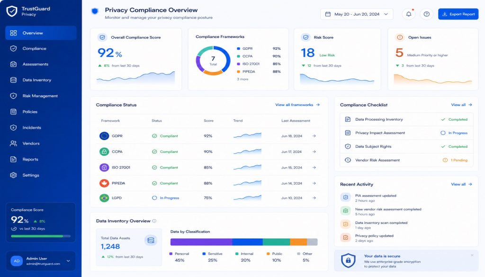This screenshot has width=485, height=277.
Task: Click 3 more in Compliance Frameworks
Action: click(242, 79)
